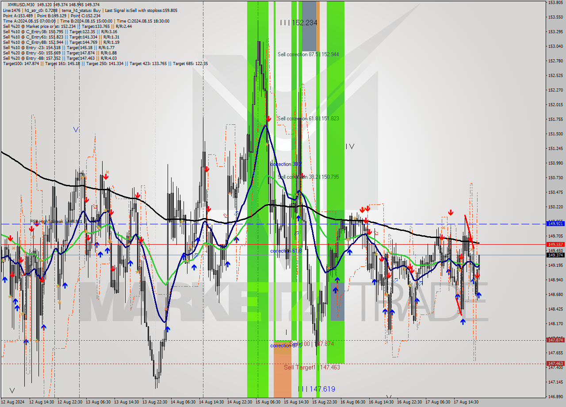Select the 'Sell correction 87.5 | 152.944' label
Image resolution: width=566 pixels, height=407 pixels.
point(308,54)
